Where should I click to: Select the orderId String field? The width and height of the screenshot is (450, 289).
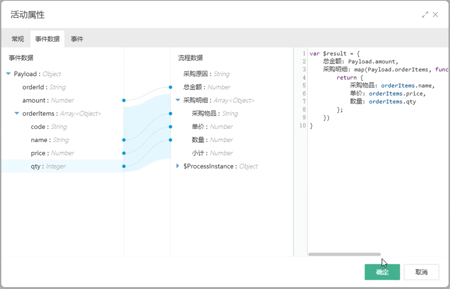pos(44,87)
